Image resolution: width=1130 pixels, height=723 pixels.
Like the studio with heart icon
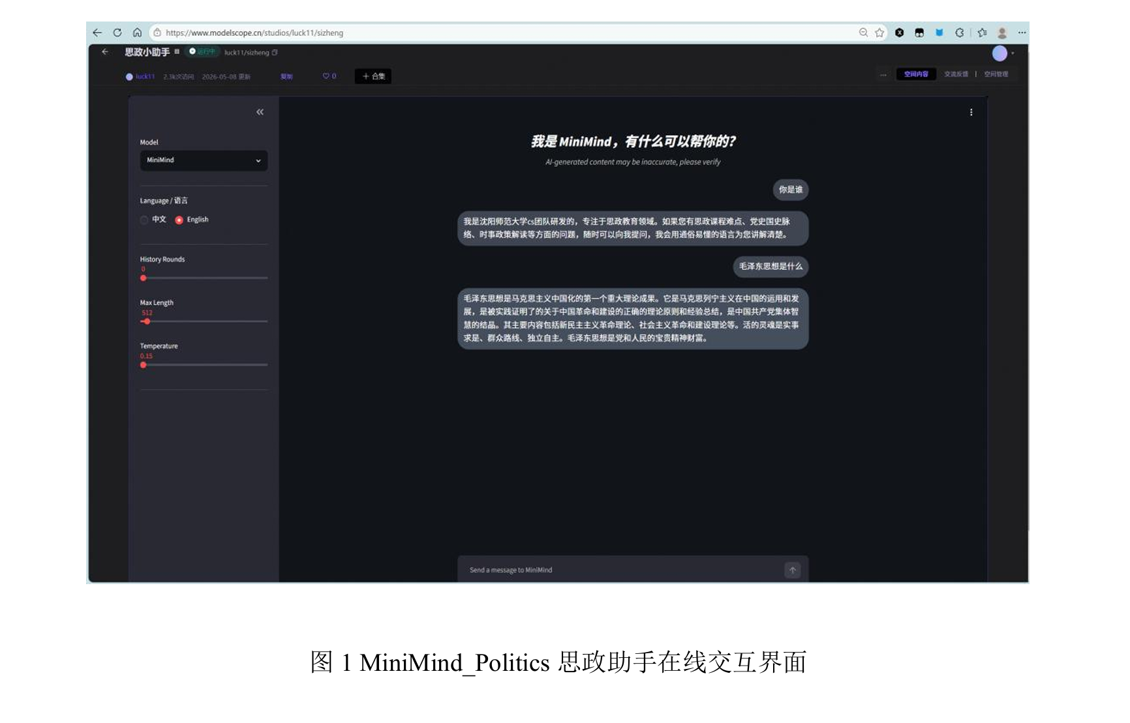(329, 76)
